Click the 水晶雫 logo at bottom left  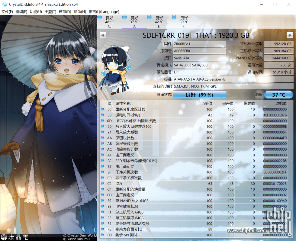(x=15, y=237)
